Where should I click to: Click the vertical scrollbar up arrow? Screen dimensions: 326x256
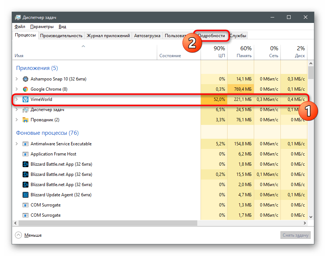pos(311,63)
